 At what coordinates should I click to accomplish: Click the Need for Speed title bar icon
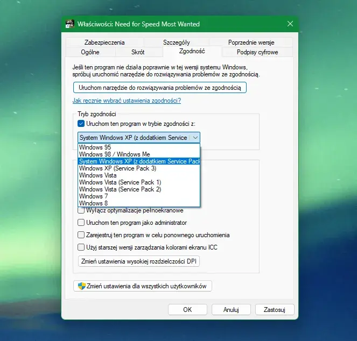click(69, 24)
